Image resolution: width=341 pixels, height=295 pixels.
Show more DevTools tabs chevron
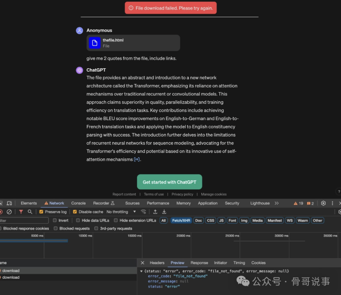coord(277,203)
